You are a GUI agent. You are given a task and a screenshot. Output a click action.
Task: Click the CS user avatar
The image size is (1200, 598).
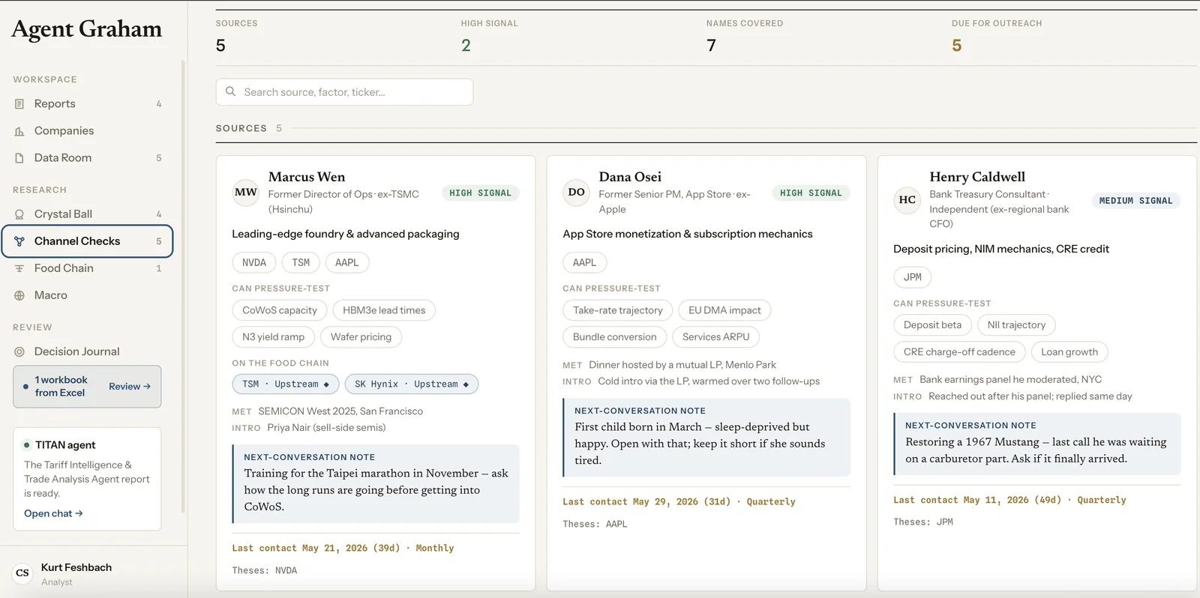(x=22, y=573)
